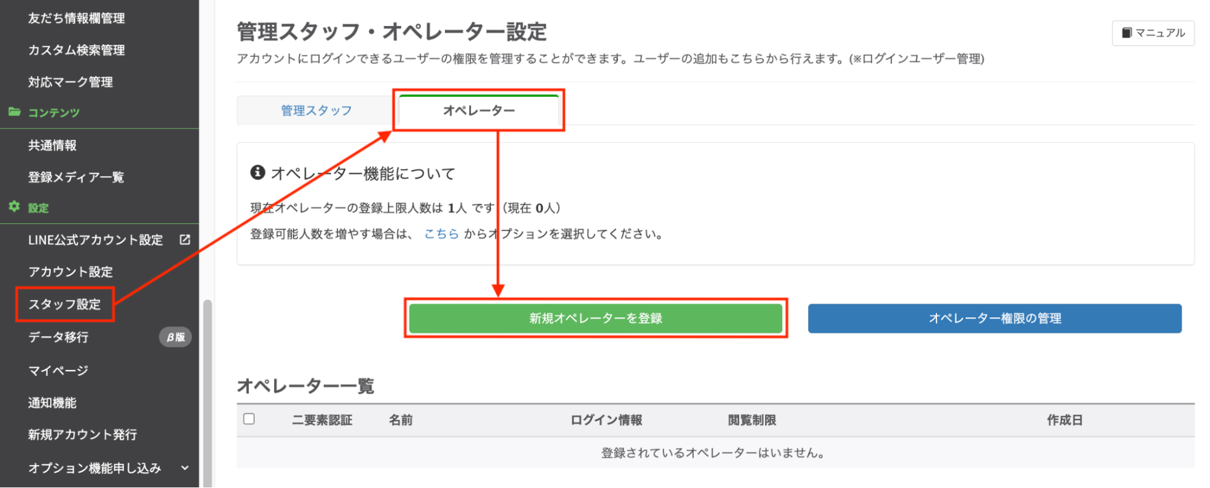Select the オペレーター tab
Screen dimensions: 1210x488
(479, 111)
